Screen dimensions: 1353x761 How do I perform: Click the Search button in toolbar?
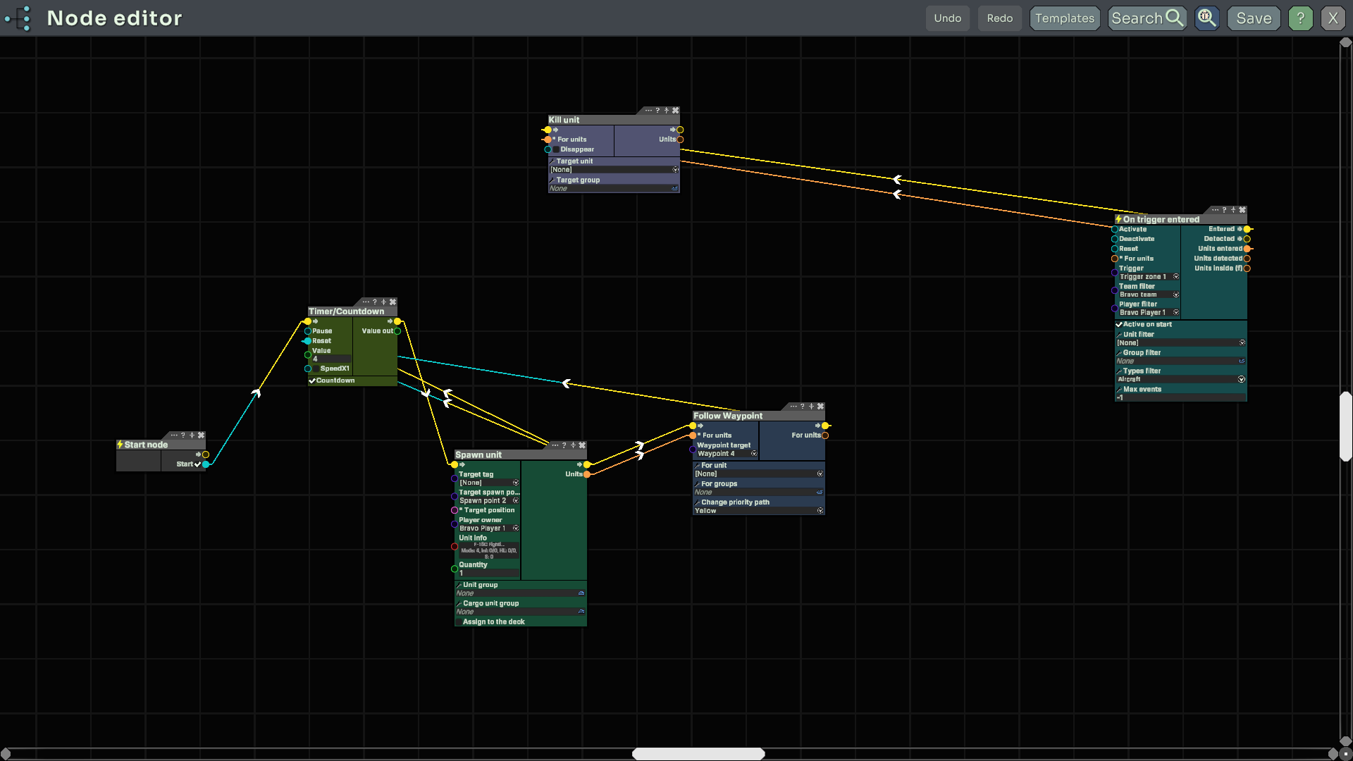(x=1147, y=18)
